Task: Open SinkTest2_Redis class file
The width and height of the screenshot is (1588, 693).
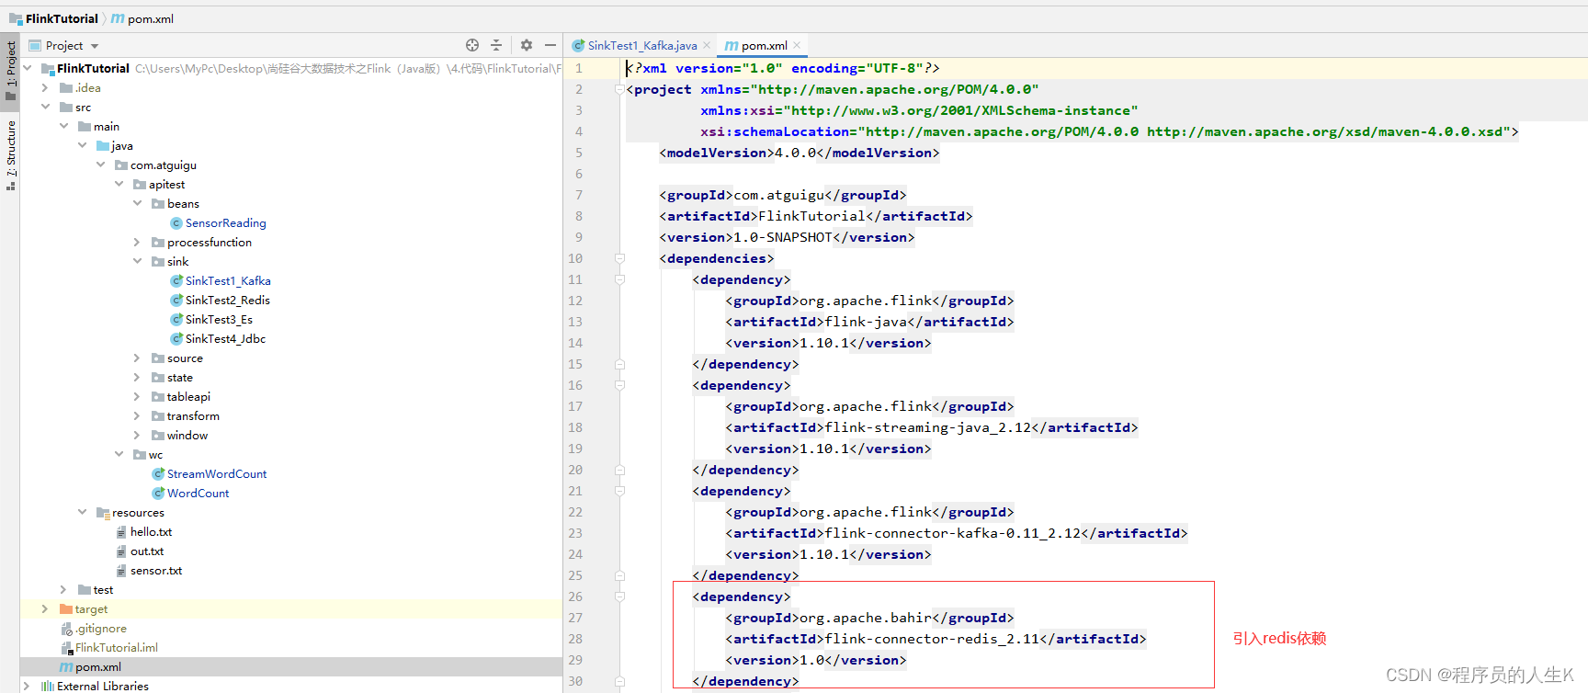Action: point(227,301)
